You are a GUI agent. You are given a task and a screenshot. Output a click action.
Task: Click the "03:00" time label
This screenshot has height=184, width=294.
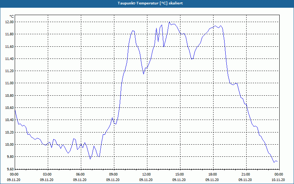tap(47, 174)
